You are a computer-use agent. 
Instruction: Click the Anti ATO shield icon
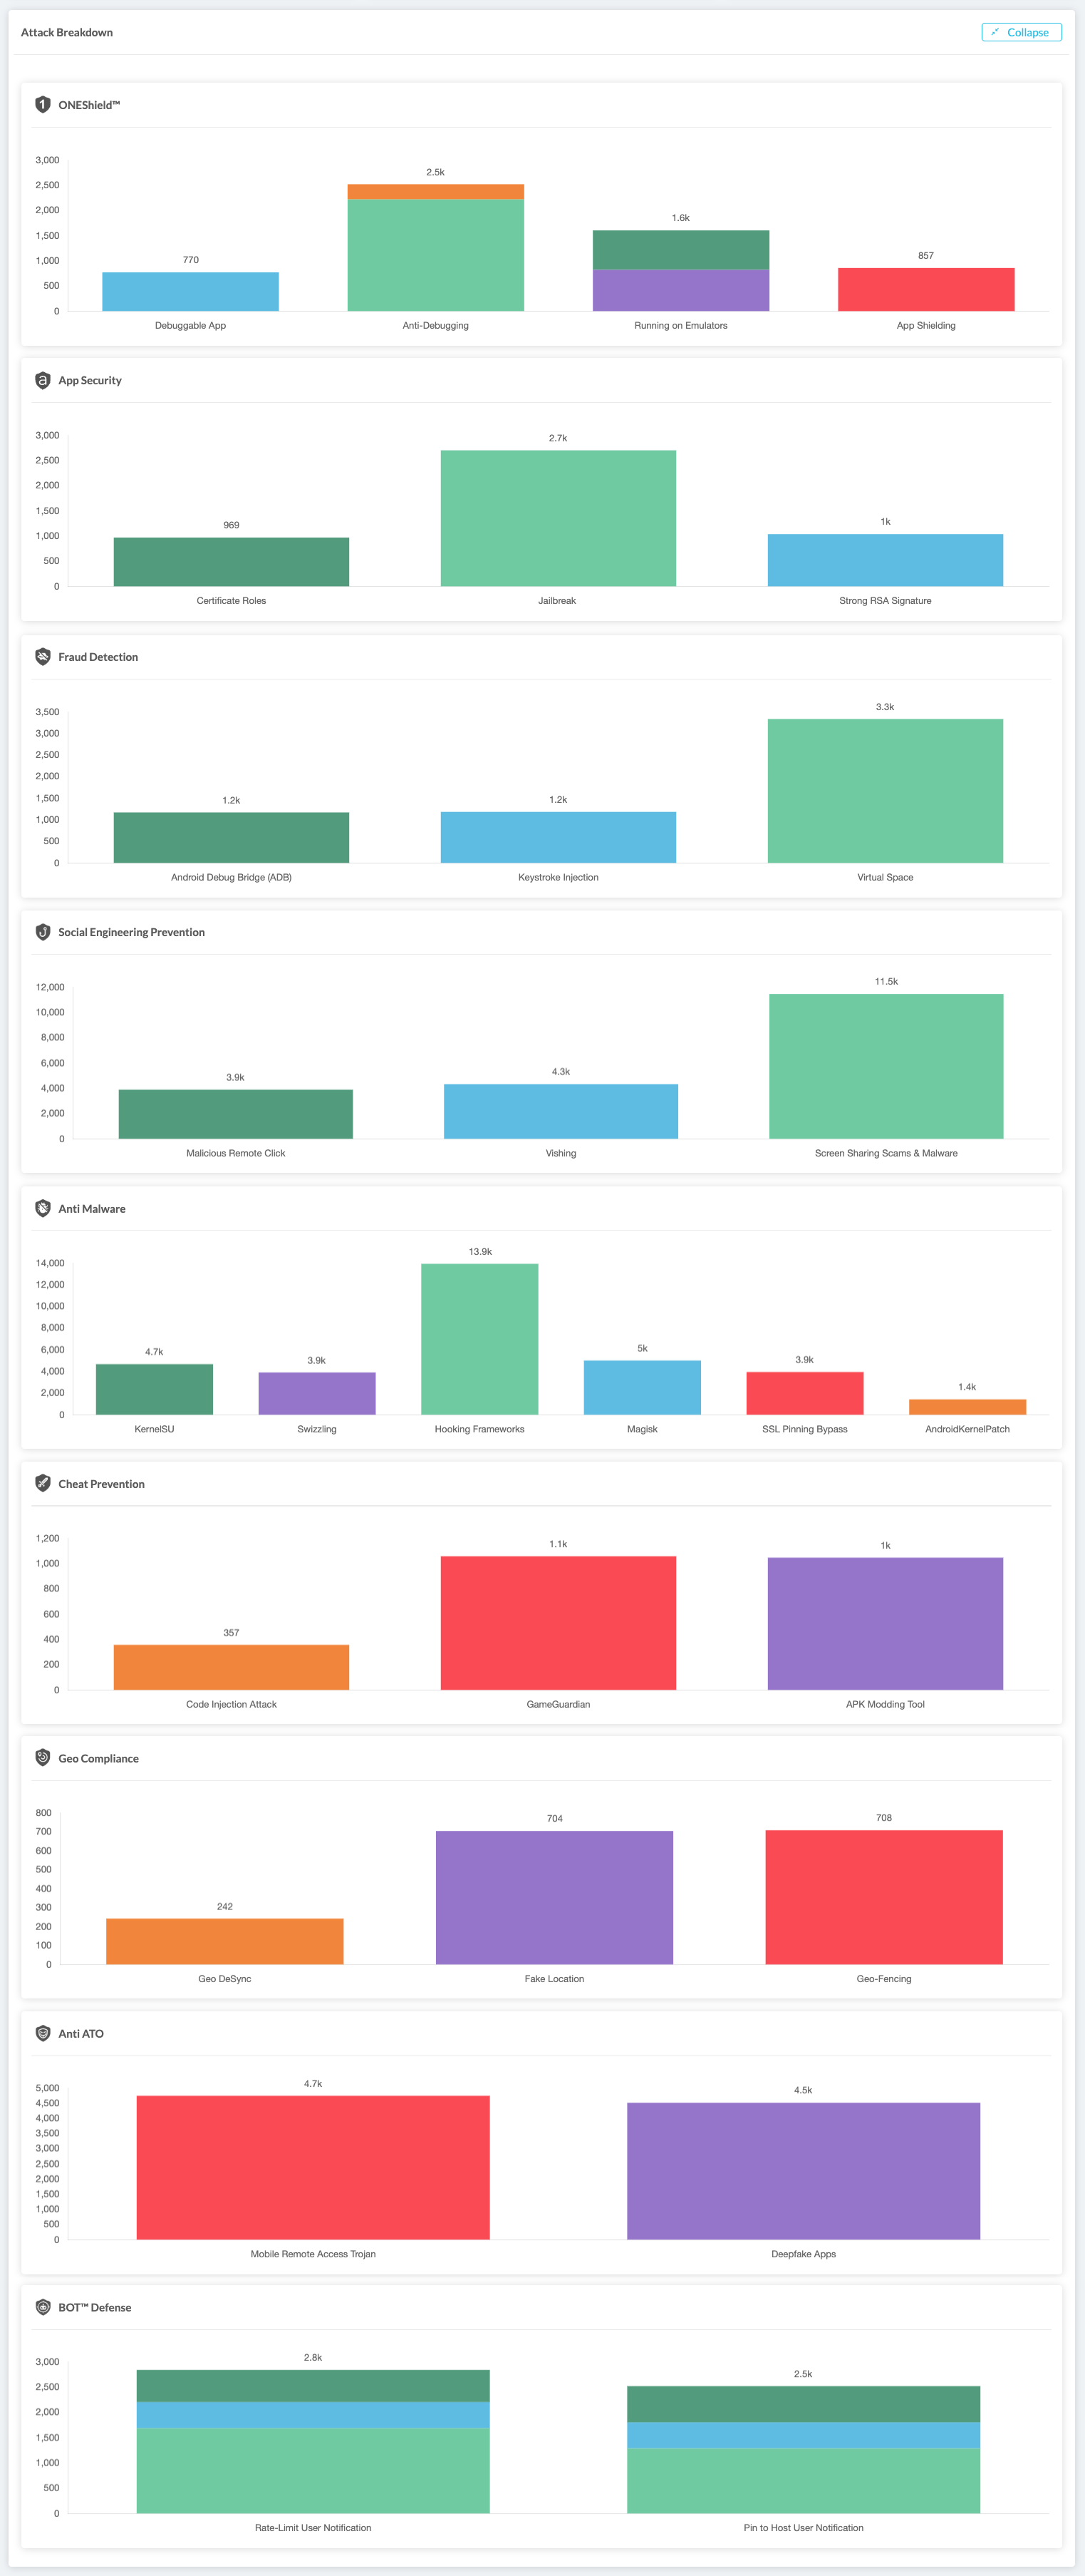(43, 2033)
